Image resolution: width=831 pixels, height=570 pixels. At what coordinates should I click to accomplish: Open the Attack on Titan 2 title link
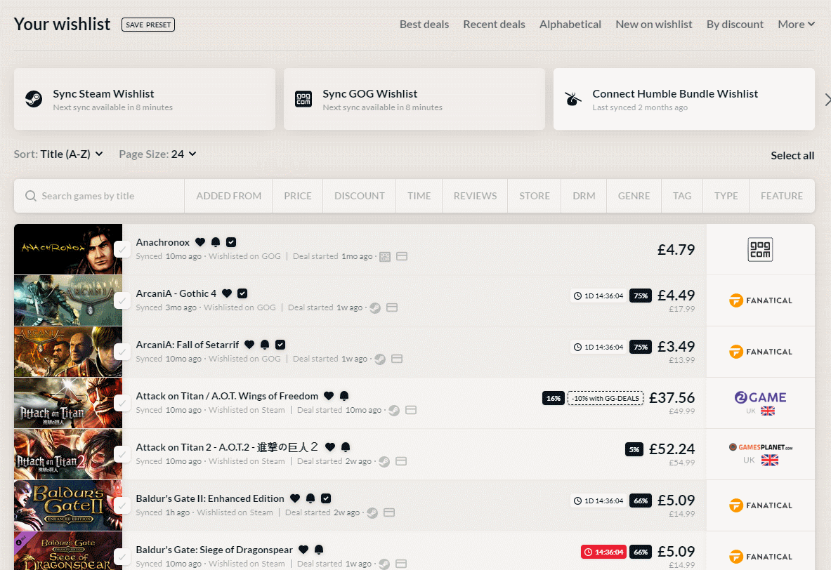228,447
